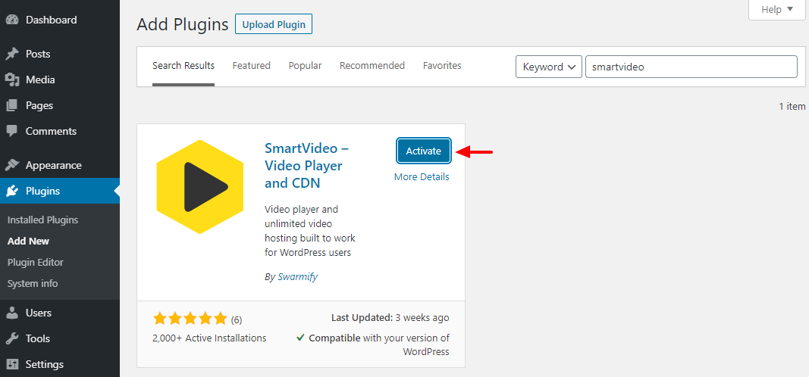Expand the Help dropdown tab
809x377 pixels.
(x=778, y=9)
